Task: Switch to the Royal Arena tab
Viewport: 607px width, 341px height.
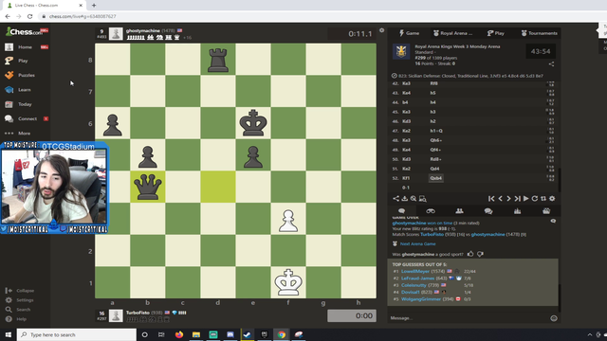Action: click(452, 33)
